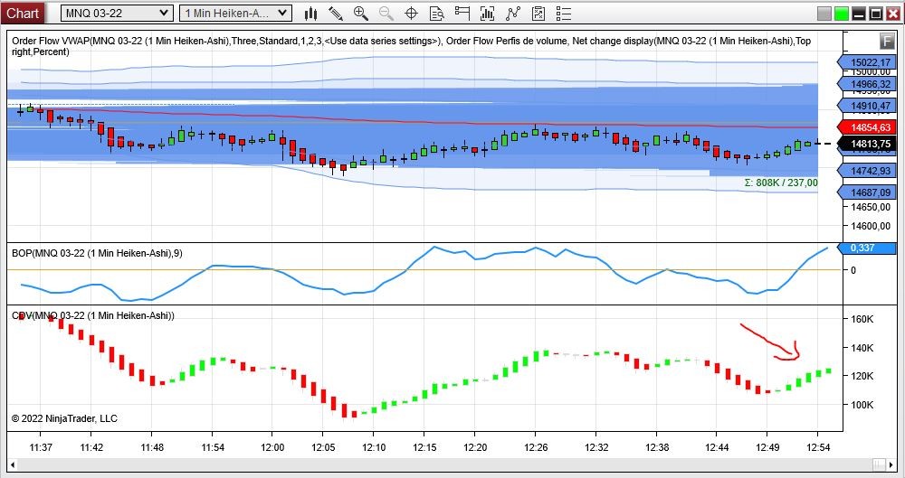
Task: Click the zoom out magnifier icon
Action: [386, 14]
